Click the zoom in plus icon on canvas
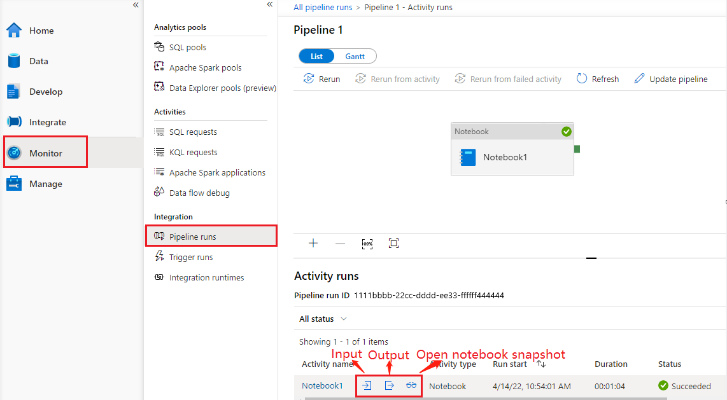Image resolution: width=727 pixels, height=400 pixels. pos(313,243)
